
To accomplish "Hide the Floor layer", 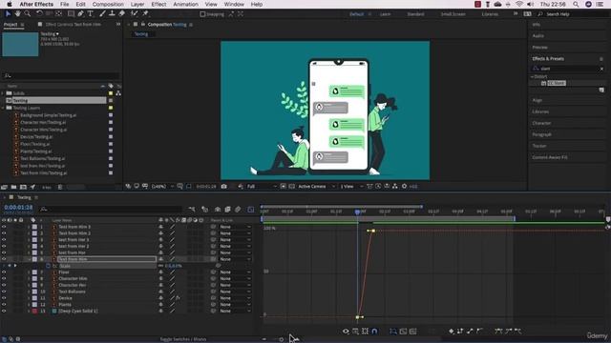I will pyautogui.click(x=4, y=272).
